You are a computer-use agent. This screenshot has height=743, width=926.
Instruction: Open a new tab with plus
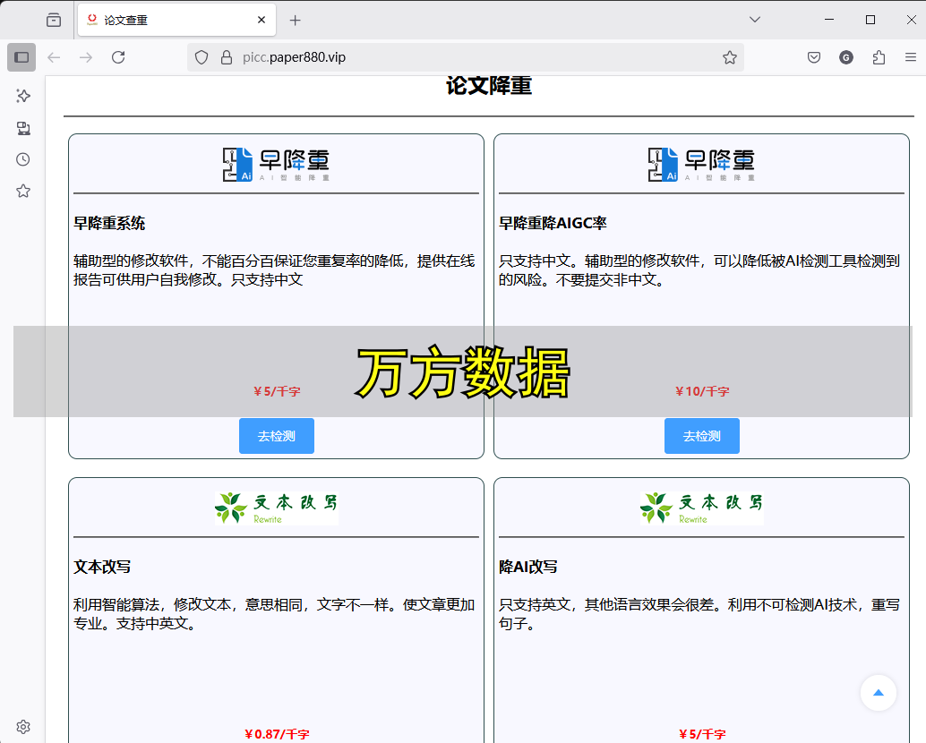coord(296,20)
